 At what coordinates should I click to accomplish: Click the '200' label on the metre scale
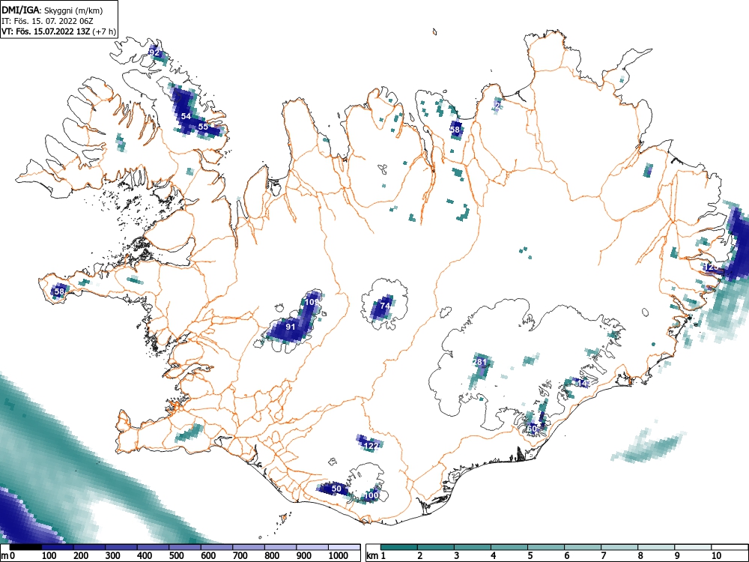tap(81, 556)
